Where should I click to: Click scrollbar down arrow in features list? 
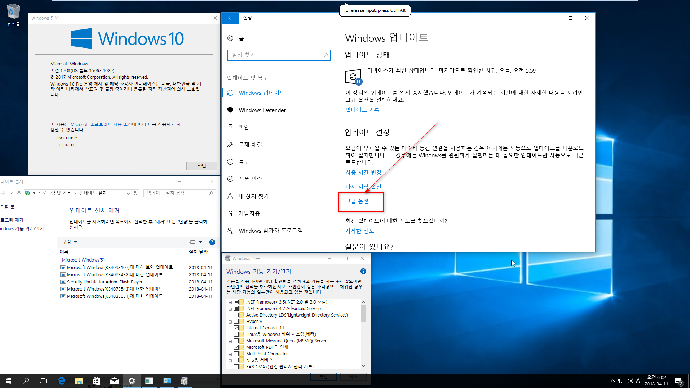(x=363, y=366)
